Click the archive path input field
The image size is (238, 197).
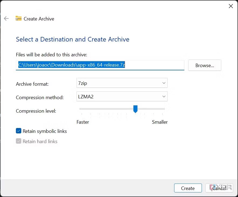coord(100,65)
